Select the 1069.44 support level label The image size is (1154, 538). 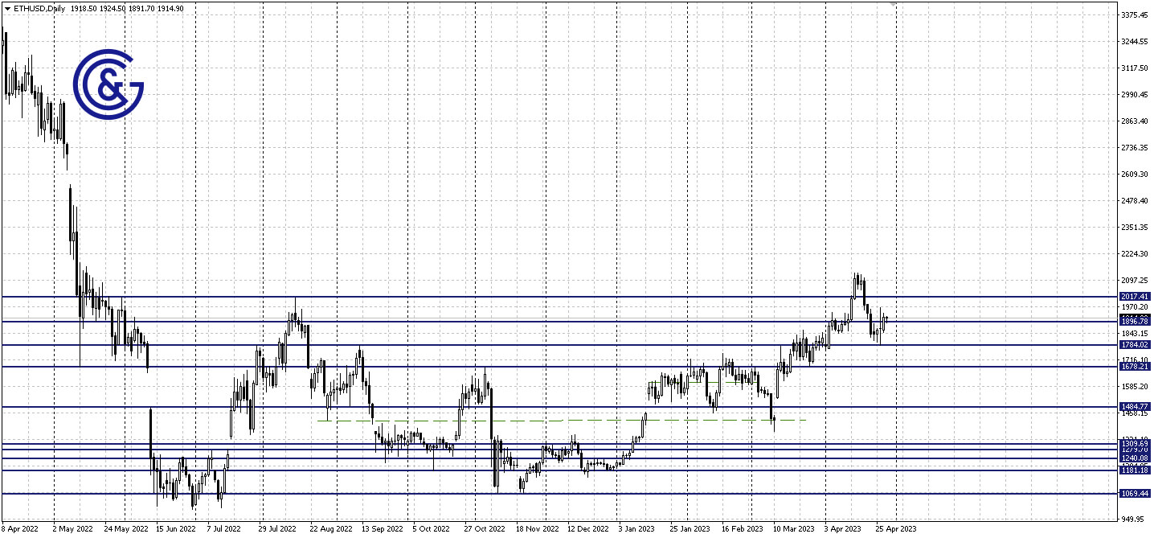click(x=1136, y=493)
